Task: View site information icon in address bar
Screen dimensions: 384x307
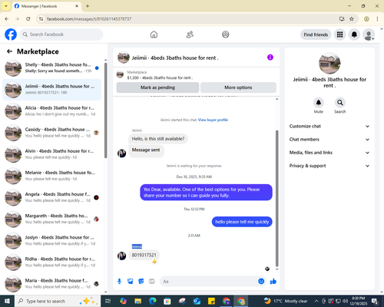Action: coord(41,19)
